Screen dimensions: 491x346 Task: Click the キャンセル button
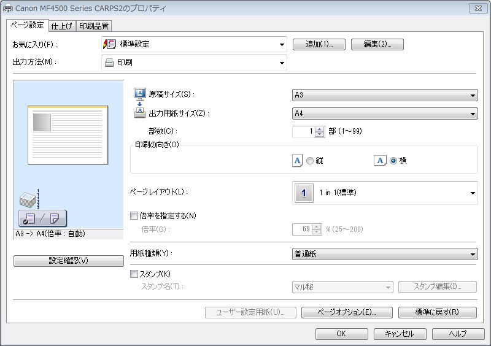pyautogui.click(x=400, y=334)
